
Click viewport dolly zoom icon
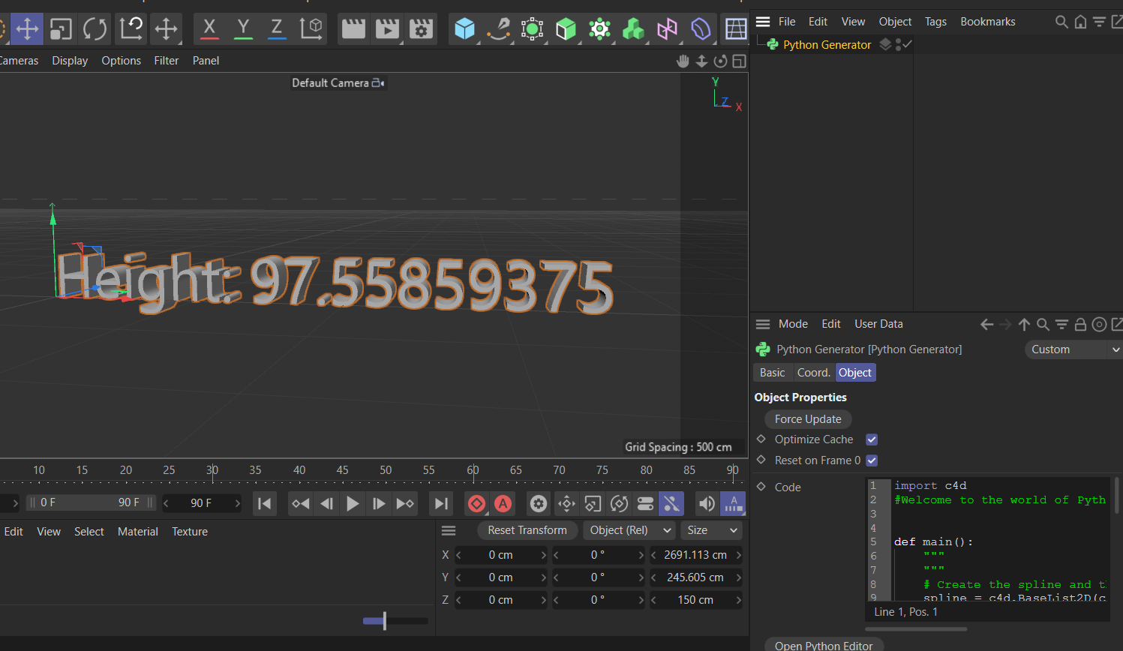(701, 61)
